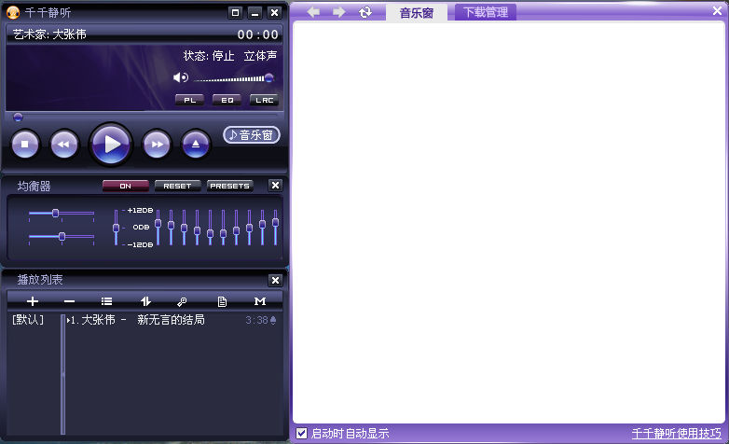Open the playback mode M icon
This screenshot has height=444, width=729.
260,301
